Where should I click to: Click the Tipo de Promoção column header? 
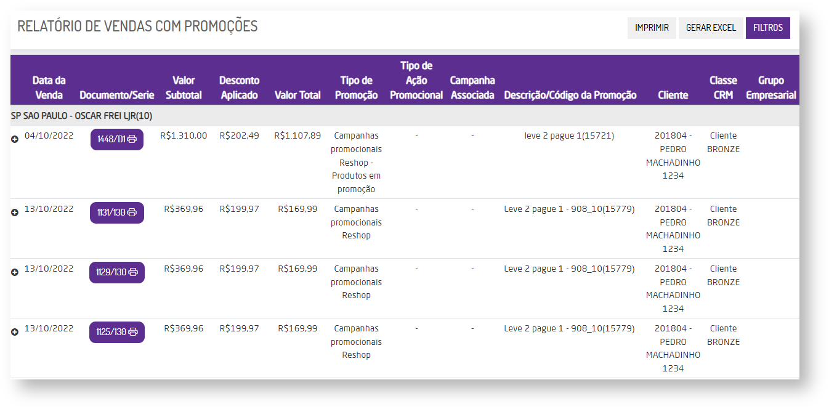pos(357,87)
